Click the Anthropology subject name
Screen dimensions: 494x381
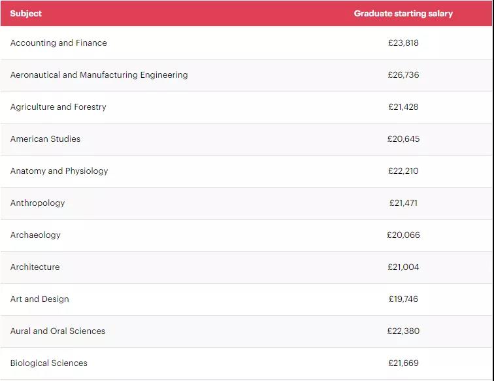(38, 203)
